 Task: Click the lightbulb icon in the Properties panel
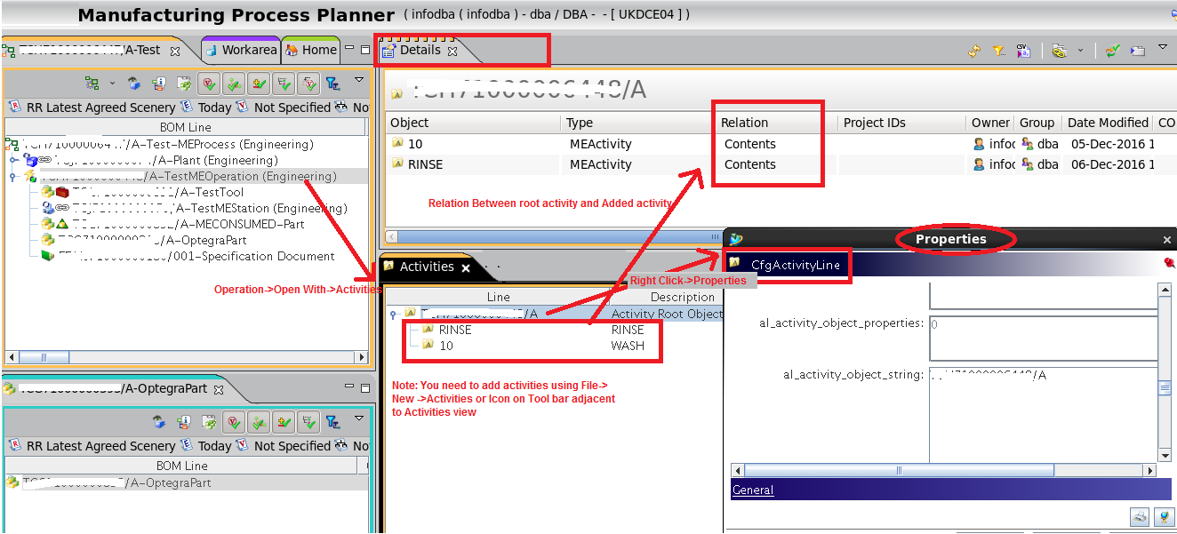pos(1165,516)
